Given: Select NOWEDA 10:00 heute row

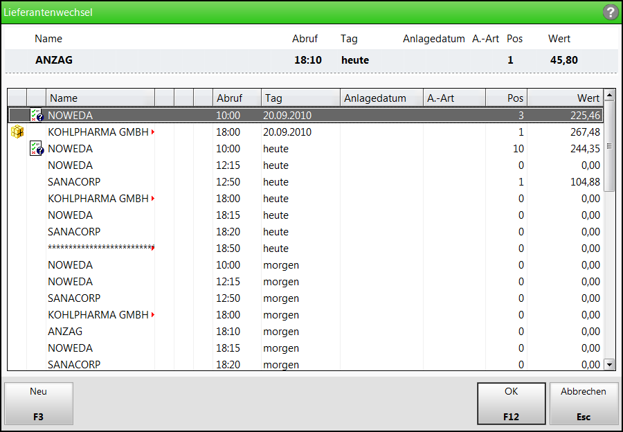Looking at the screenshot, I should click(x=305, y=149).
